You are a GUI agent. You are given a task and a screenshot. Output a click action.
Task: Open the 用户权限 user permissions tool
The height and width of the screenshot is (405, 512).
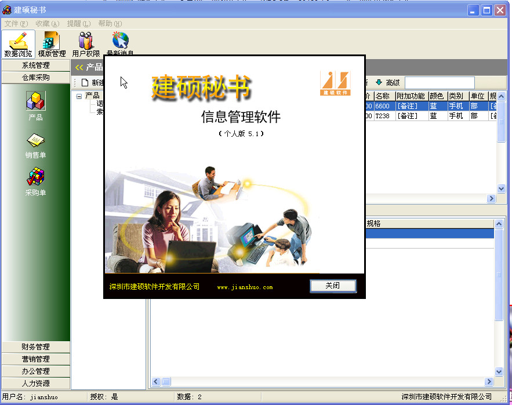85,42
